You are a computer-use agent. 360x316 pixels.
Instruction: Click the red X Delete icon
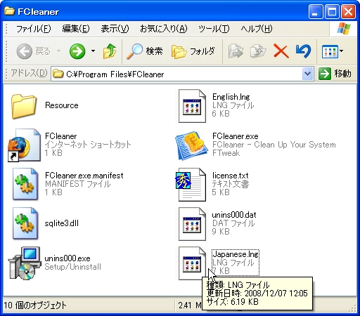click(x=281, y=51)
